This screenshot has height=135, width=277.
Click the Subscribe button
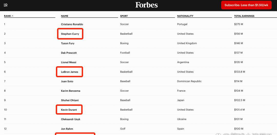tap(246, 5)
